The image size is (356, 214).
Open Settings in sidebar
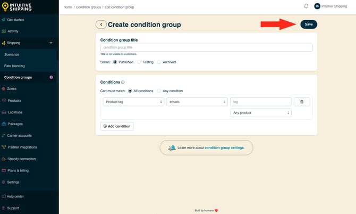[x=13, y=182]
